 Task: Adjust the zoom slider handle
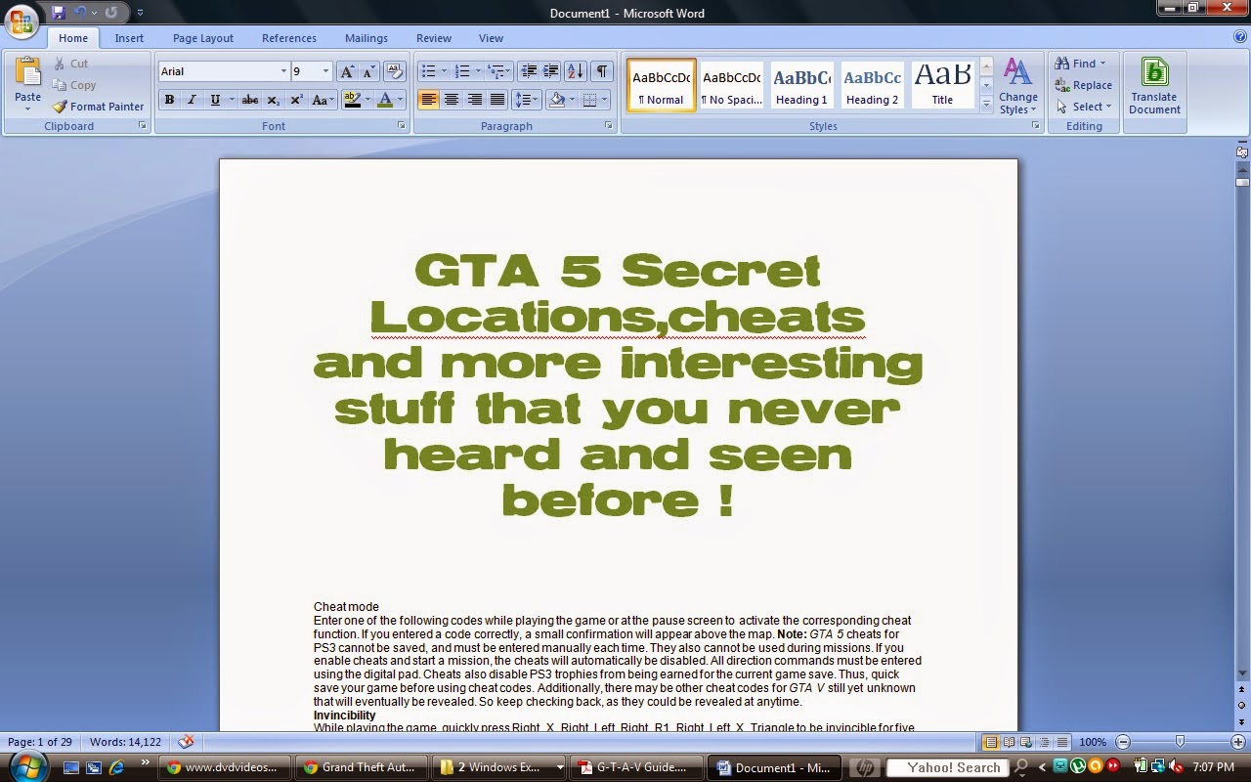click(1180, 743)
